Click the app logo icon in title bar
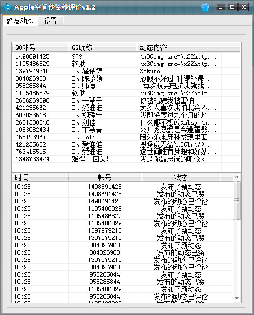Screen dimensions: 254x315 point(7,7)
